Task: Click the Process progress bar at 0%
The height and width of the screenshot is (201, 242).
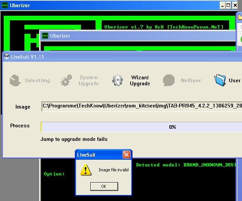Action: coord(142,127)
